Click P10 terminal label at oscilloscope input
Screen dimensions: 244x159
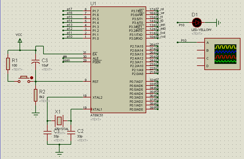(x=184, y=41)
